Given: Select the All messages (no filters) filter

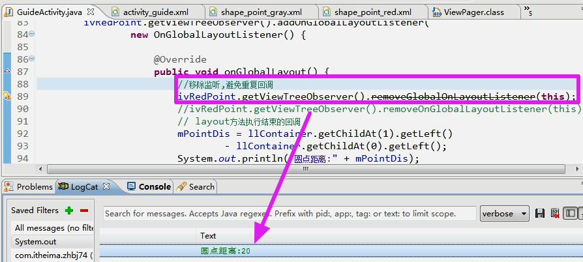Looking at the screenshot, I should point(54,228).
